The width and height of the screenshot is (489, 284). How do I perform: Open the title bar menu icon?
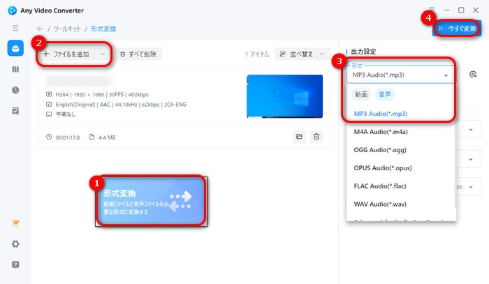432,9
